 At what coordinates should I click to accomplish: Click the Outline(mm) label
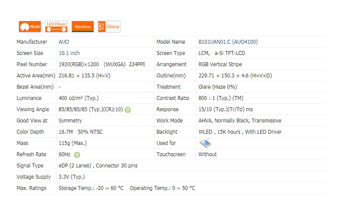[x=171, y=76]
